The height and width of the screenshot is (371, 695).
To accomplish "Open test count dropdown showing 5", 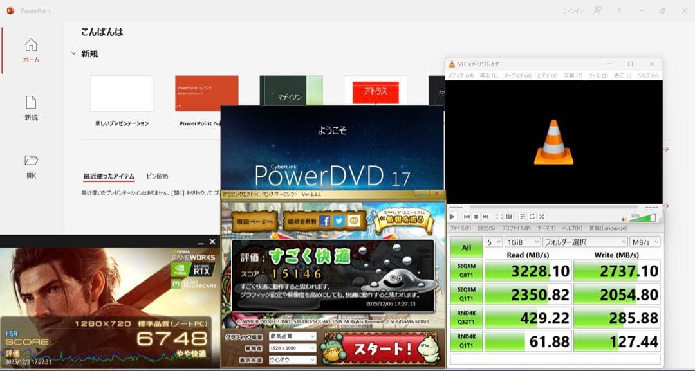I will 494,242.
